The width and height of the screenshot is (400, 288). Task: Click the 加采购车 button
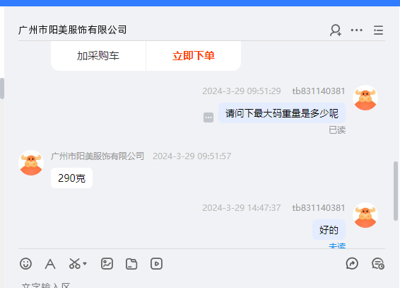coord(98,56)
